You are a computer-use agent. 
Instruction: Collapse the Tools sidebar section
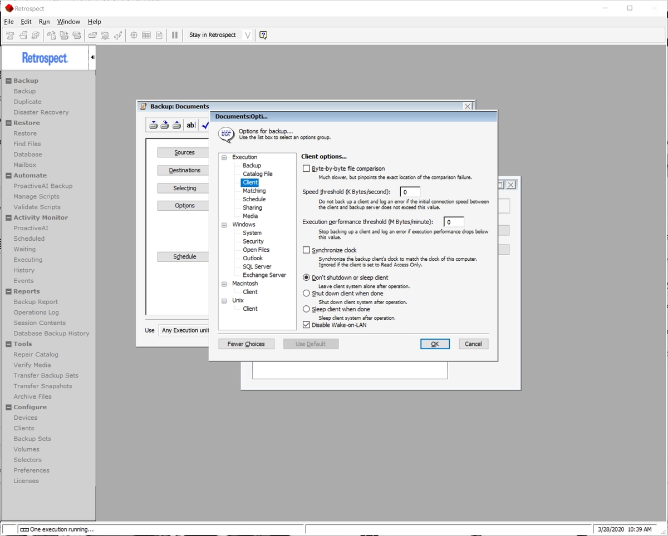[8, 344]
